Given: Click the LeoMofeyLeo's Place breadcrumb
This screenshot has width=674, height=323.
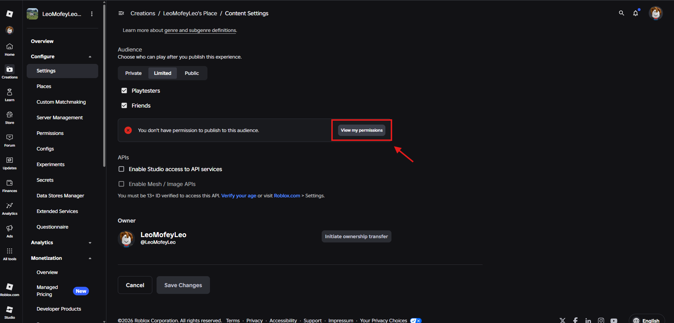Looking at the screenshot, I should (190, 13).
